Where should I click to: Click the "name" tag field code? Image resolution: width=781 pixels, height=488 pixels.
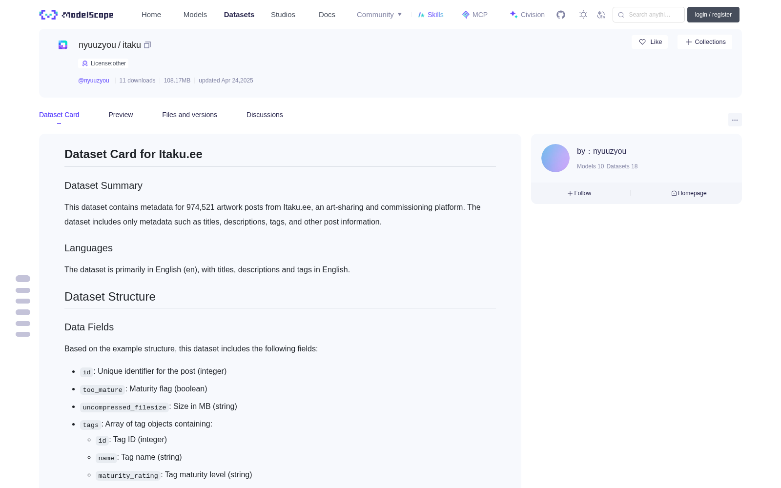coord(106,458)
